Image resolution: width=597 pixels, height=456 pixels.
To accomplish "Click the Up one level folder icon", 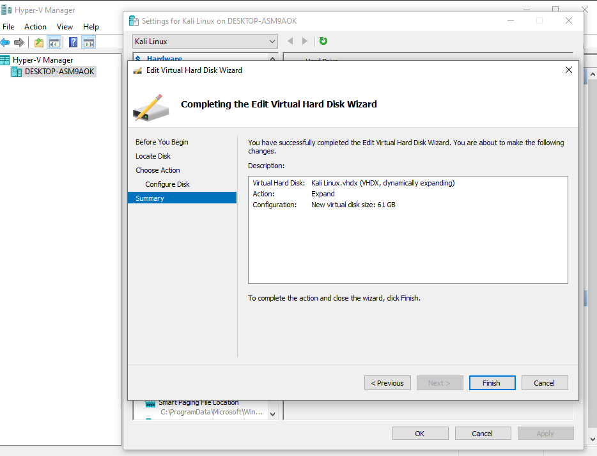I will click(39, 42).
